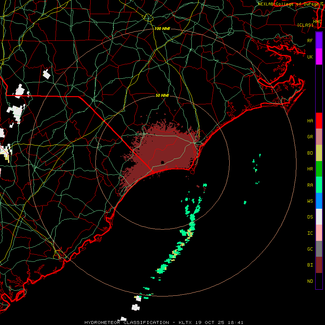Click the 'RA' legend label
325x325 pixels.
(x=310, y=185)
